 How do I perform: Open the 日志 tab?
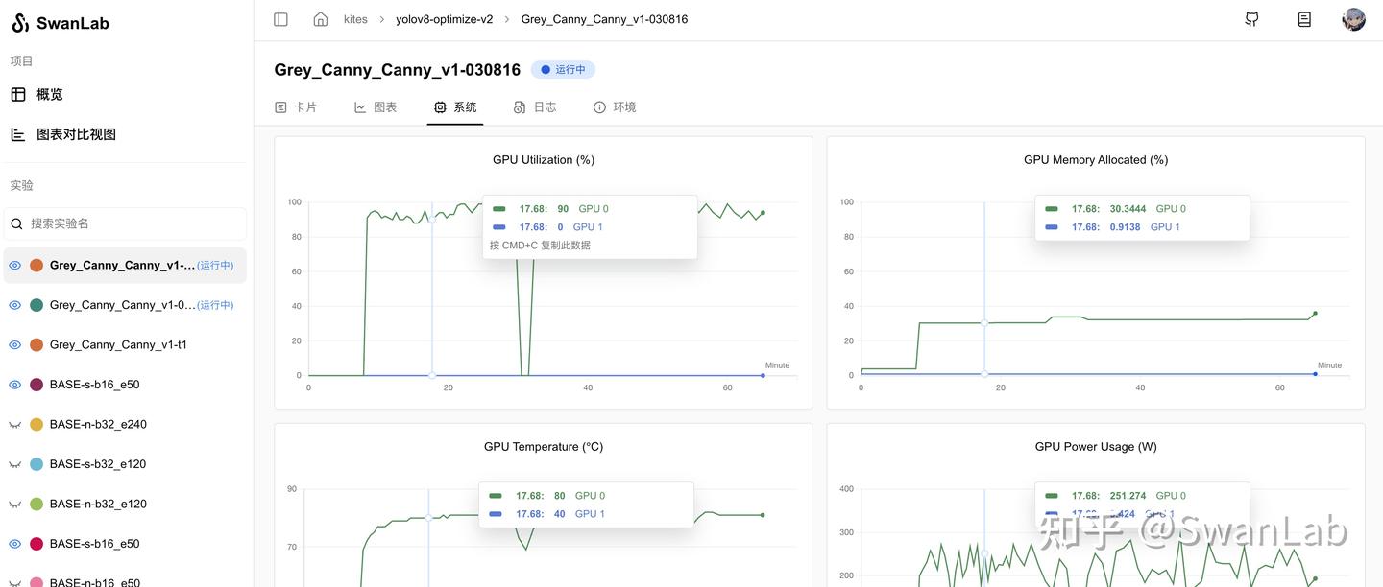tap(535, 107)
